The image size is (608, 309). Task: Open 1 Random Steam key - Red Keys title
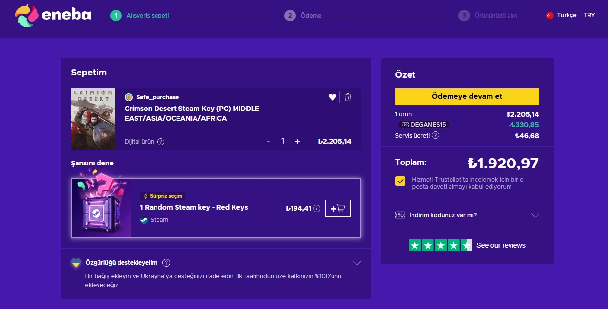(x=194, y=207)
